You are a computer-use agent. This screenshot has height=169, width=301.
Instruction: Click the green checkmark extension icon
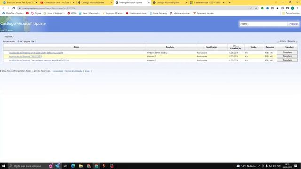coord(262,8)
